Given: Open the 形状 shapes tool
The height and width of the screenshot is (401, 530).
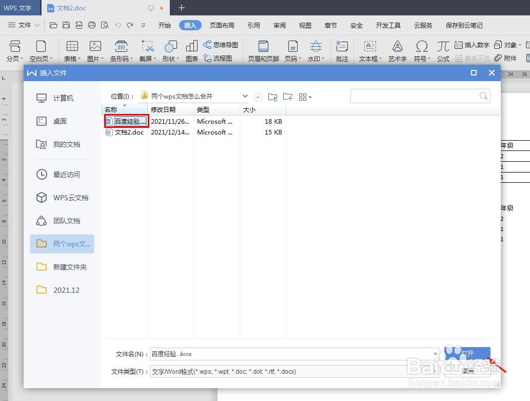Looking at the screenshot, I should coord(171,51).
